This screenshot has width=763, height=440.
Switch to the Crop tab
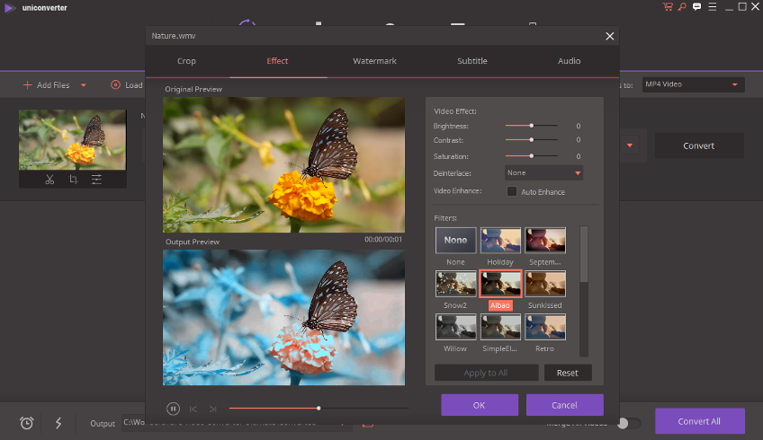click(186, 61)
